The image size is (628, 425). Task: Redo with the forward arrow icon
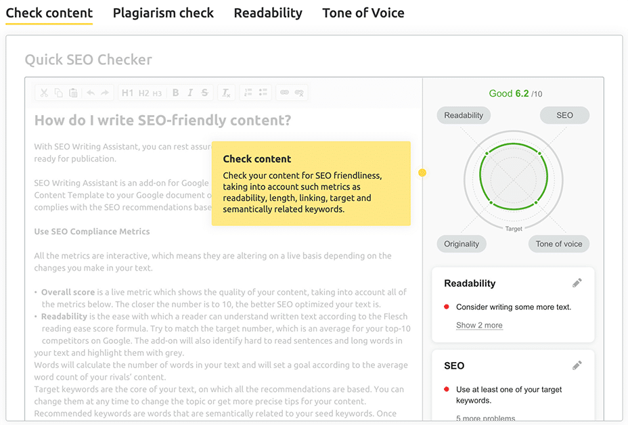(x=105, y=93)
